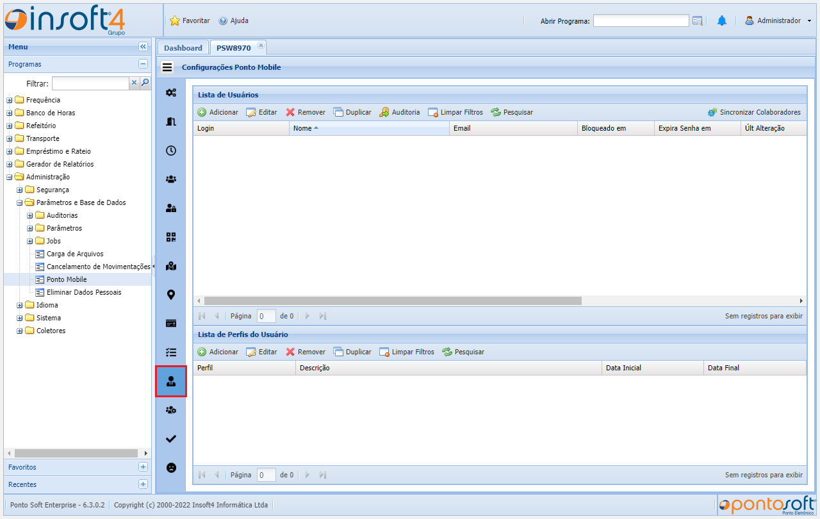Viewport: 820px width, 519px height.
Task: Click the clock icon in vertical sidebar
Action: pyautogui.click(x=171, y=151)
